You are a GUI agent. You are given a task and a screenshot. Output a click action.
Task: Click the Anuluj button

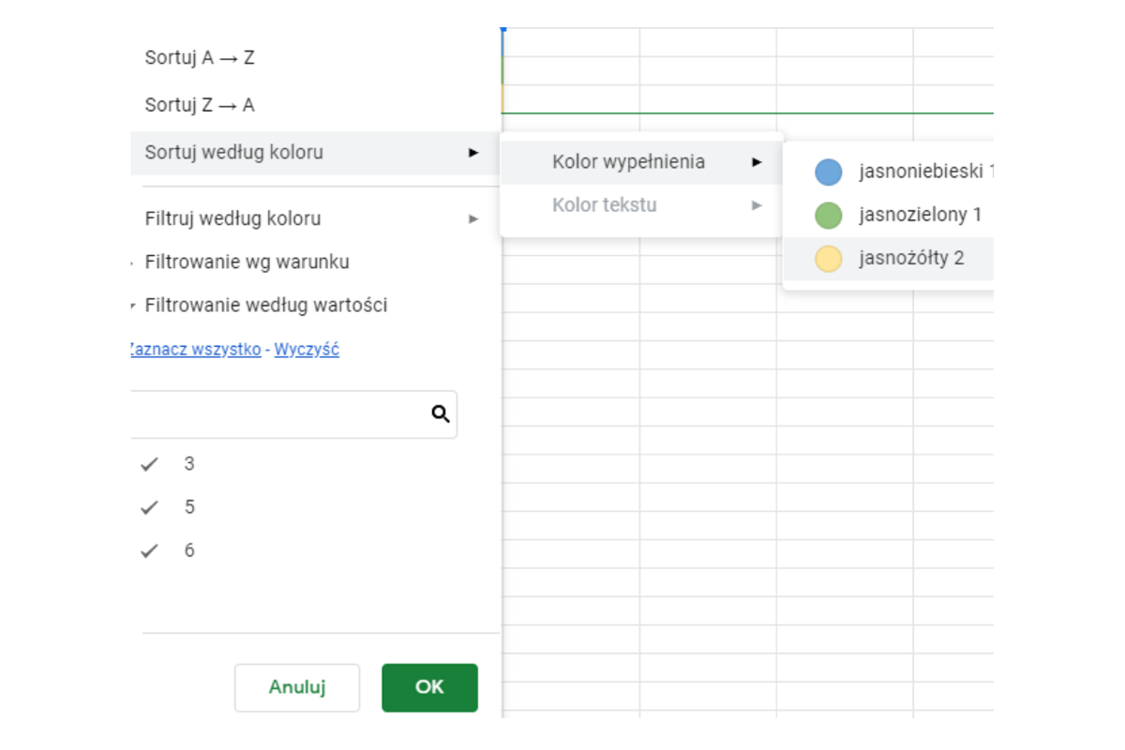pyautogui.click(x=296, y=687)
